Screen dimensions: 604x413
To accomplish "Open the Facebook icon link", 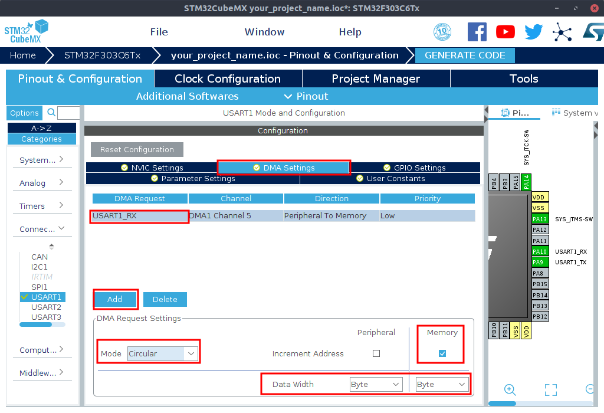I will tap(477, 32).
